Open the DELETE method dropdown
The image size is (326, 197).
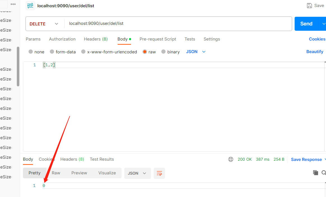[44, 24]
